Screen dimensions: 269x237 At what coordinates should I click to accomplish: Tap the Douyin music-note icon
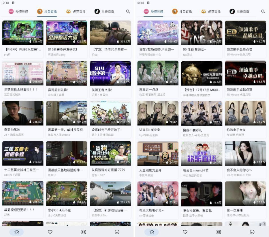pos(97,11)
